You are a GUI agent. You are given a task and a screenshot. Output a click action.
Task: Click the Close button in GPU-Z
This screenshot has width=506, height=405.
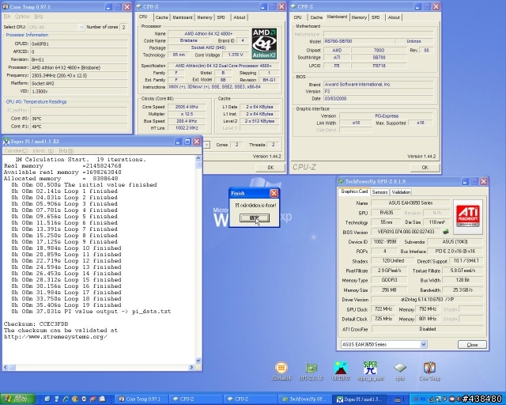(x=472, y=345)
